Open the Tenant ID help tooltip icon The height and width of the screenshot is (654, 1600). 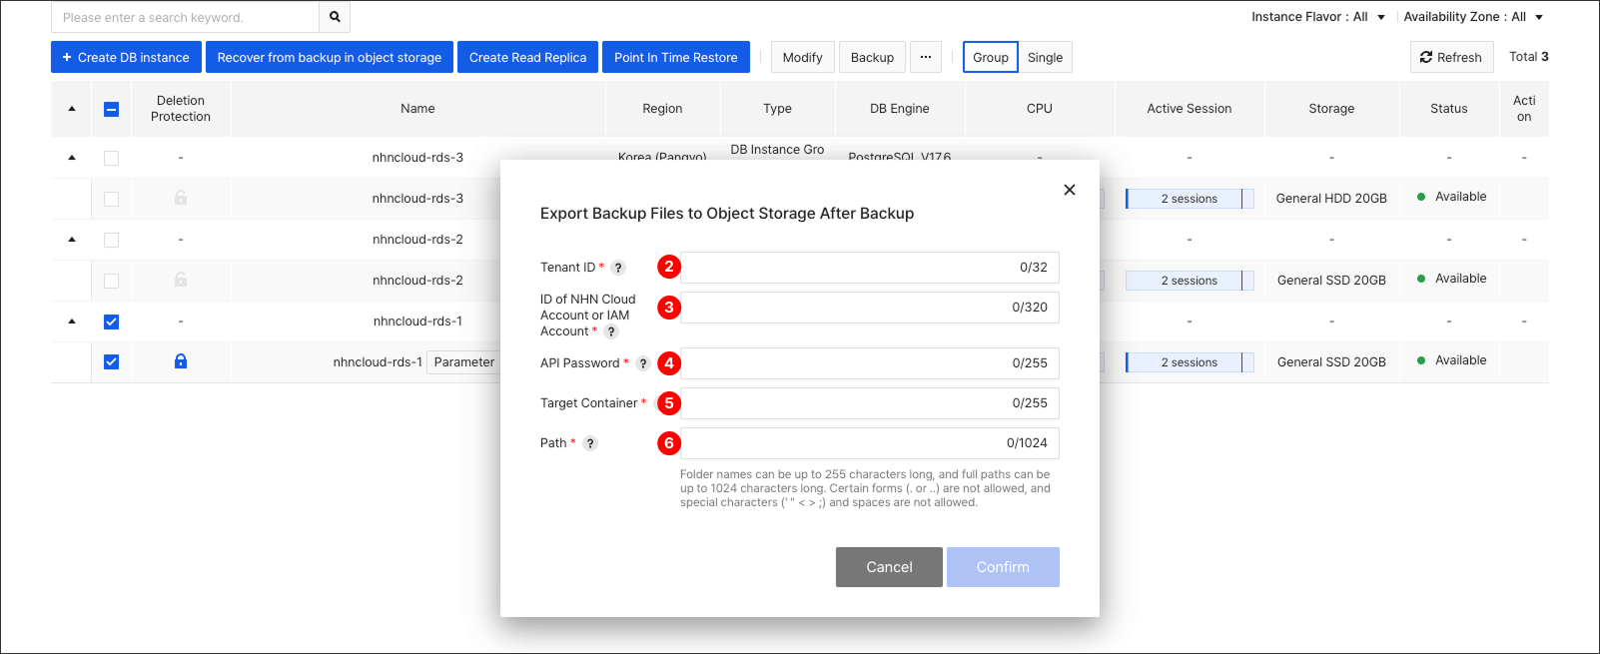click(x=618, y=268)
